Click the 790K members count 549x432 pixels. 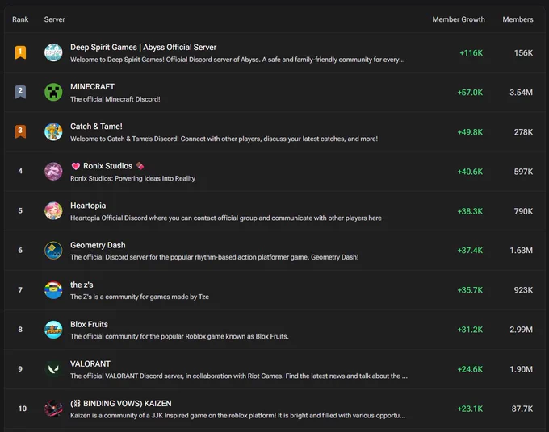523,211
